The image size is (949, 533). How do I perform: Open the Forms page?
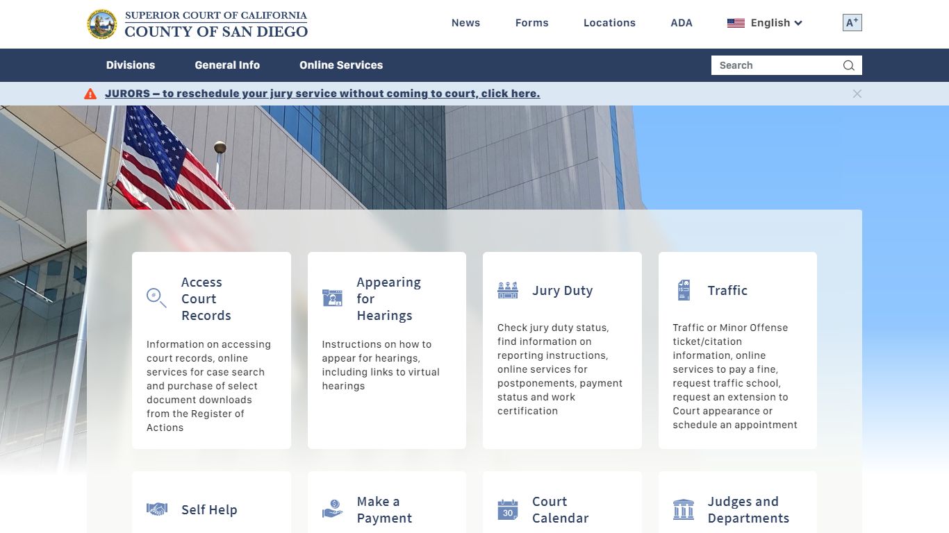532,23
